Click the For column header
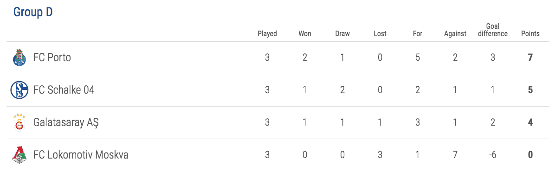The width and height of the screenshot is (555, 172). point(418,34)
